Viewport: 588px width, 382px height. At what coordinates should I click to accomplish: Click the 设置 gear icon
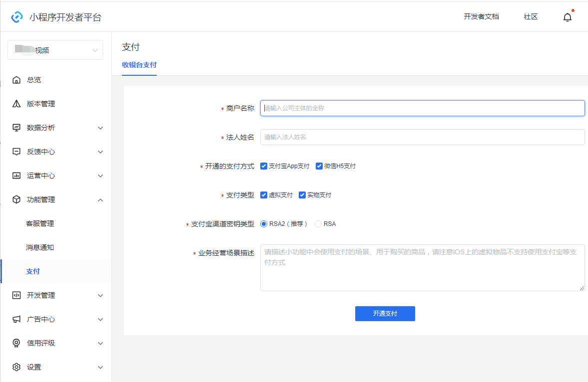click(16, 367)
